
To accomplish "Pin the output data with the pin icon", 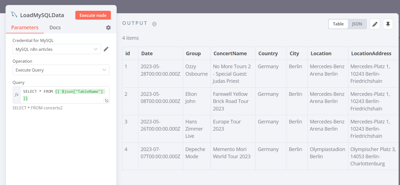I will [388, 24].
